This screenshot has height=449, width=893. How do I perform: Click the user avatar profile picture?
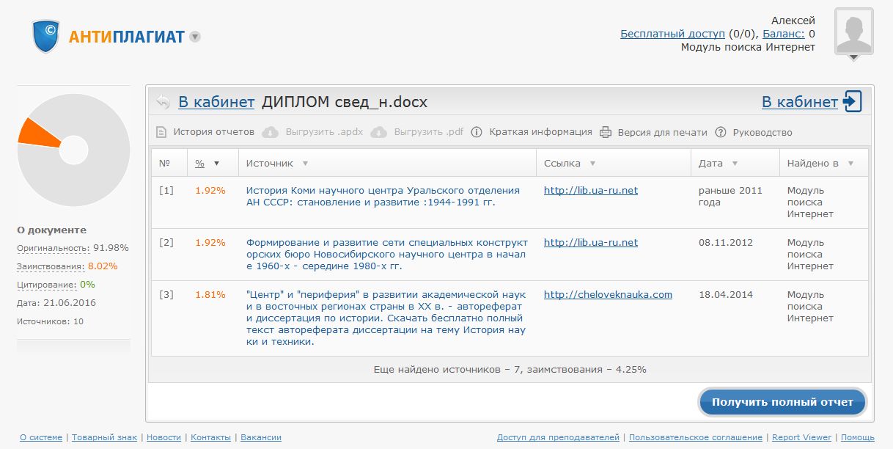853,32
